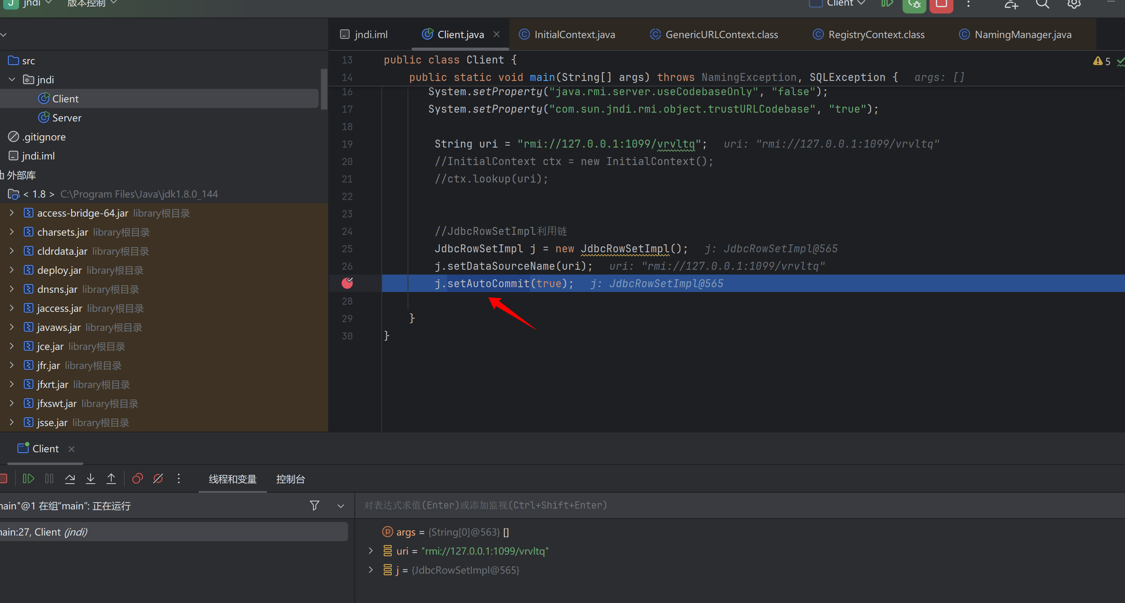Close the Client.java editor tab

pos(497,34)
